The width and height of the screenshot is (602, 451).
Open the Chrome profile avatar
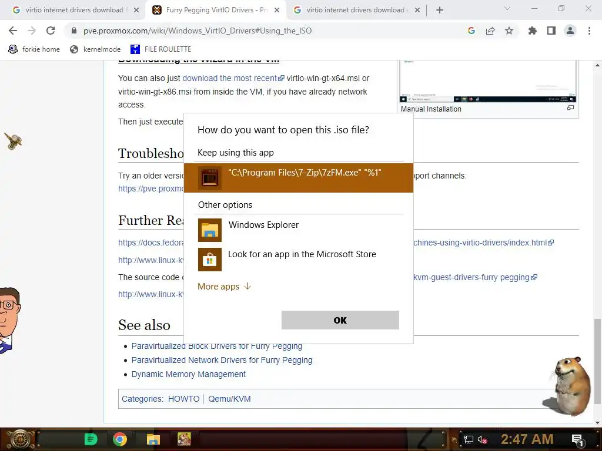(x=570, y=31)
